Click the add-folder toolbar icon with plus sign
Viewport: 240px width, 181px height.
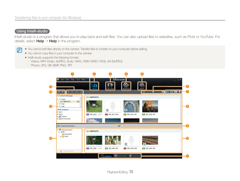(x=77, y=92)
